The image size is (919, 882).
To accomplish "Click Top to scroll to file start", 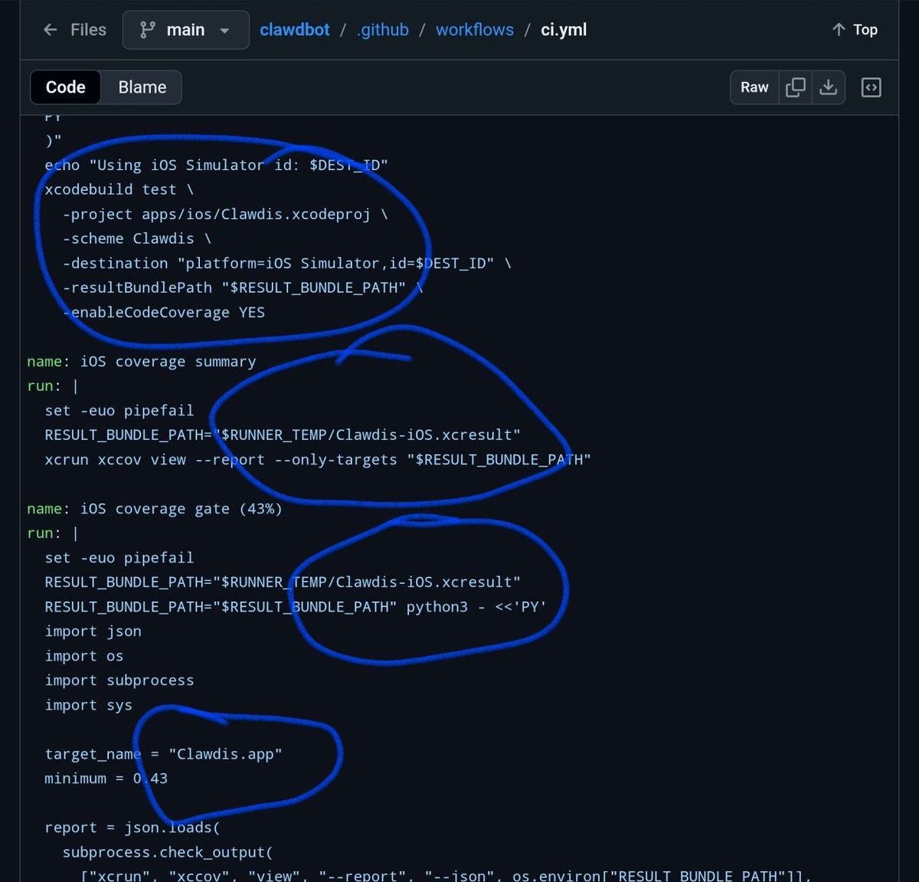I will 865,30.
